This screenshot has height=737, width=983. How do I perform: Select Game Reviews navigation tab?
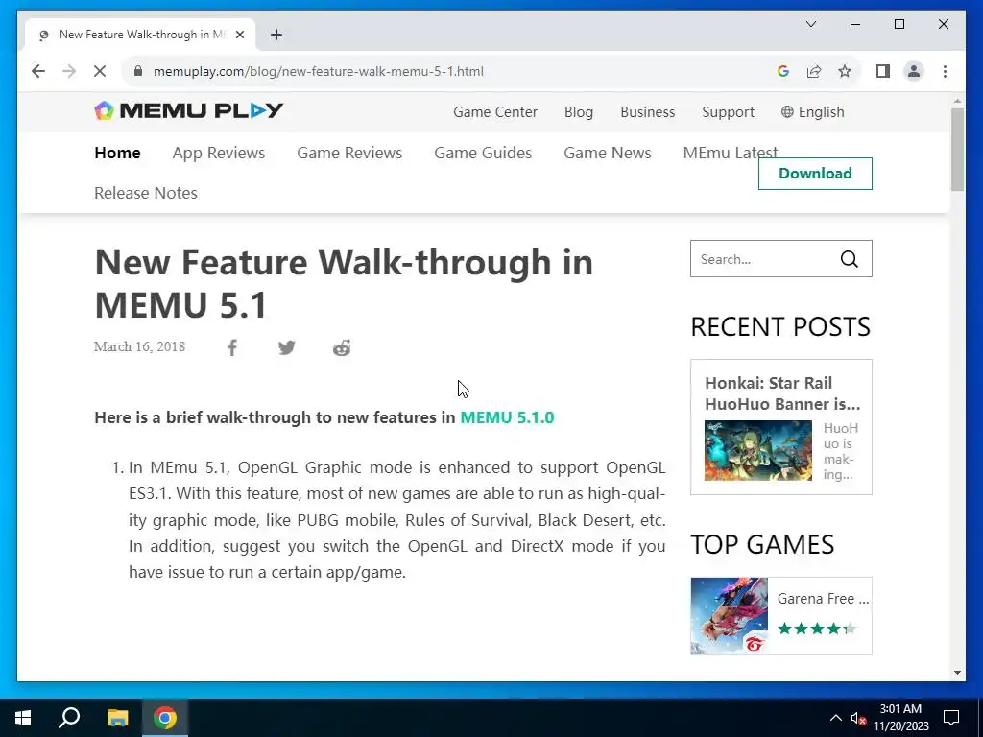coord(349,153)
